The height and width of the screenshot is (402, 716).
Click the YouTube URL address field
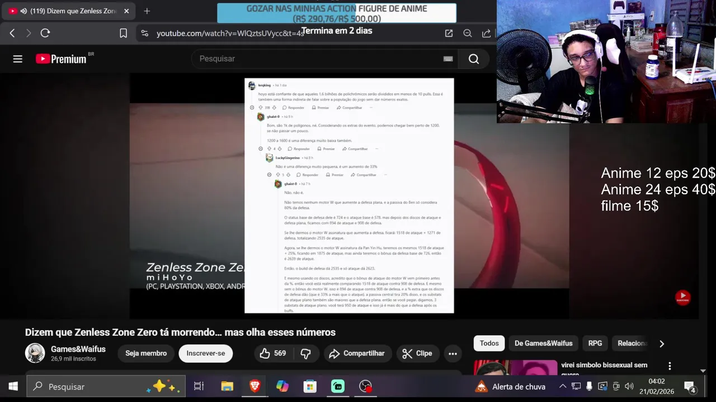[230, 33]
